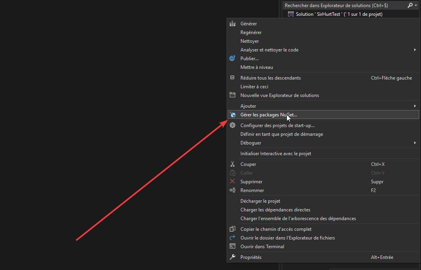Choose Décharger le projet
Screen dimensions: 421x270
[260, 201]
